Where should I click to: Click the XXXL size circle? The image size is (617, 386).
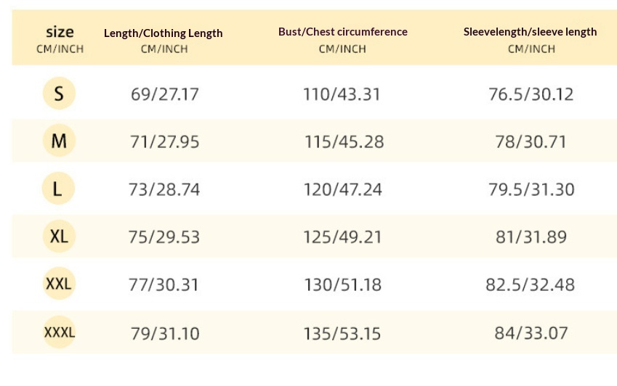59,333
